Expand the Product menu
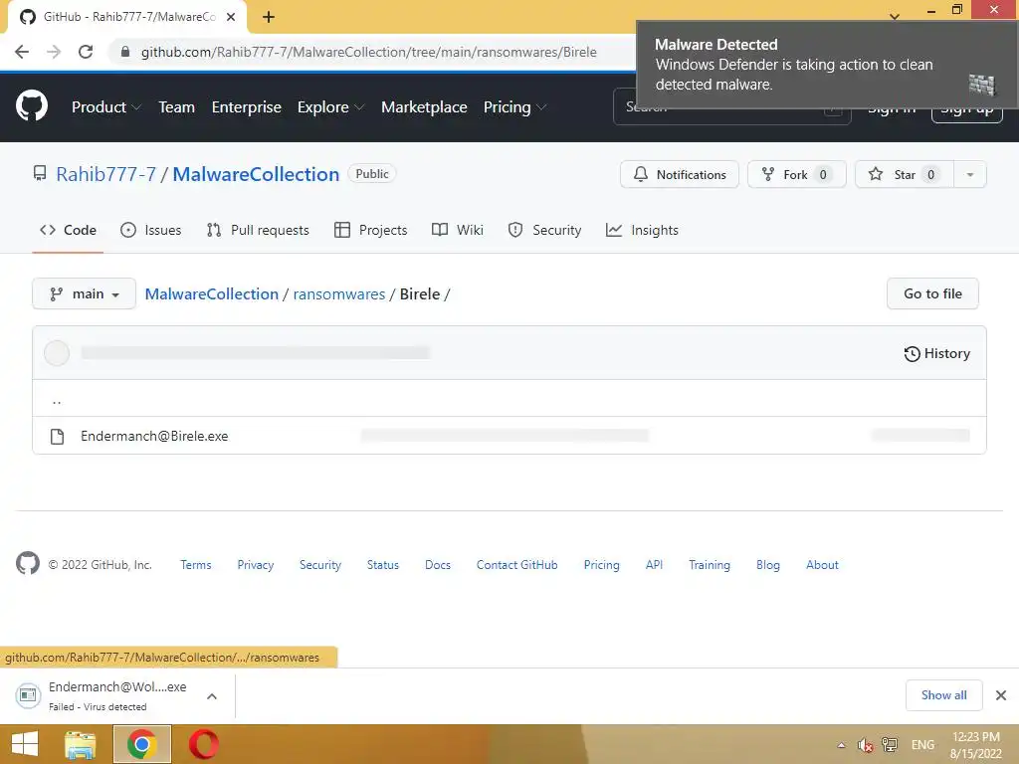Screen dimensions: 1019x764 [105, 107]
